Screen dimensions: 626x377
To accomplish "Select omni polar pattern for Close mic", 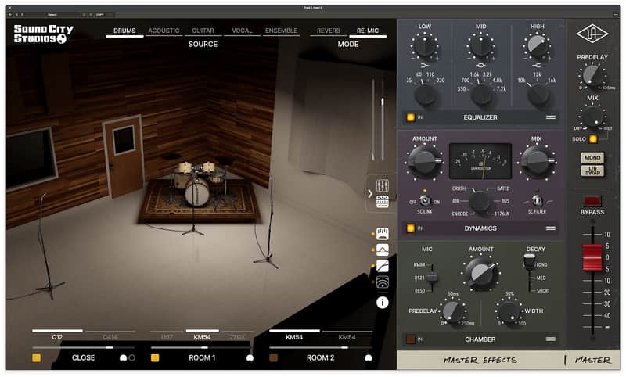I will 132,358.
